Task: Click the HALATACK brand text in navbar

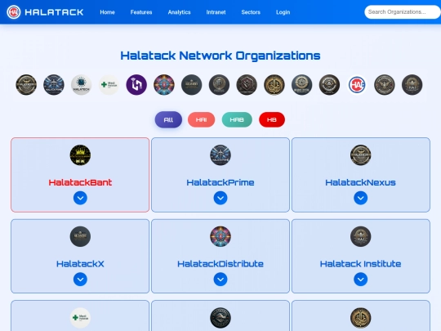Action: tap(54, 12)
